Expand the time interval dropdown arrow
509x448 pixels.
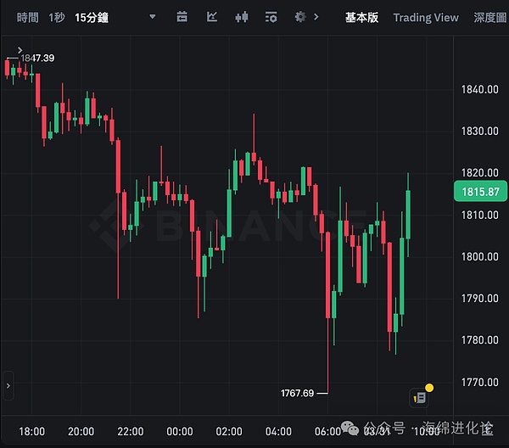152,17
